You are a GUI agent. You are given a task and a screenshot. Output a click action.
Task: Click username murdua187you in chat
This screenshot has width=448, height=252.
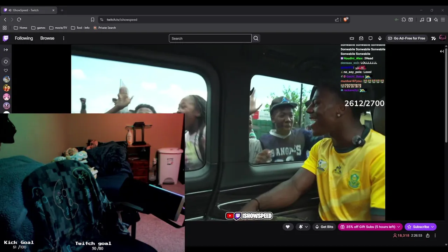[x=351, y=81]
